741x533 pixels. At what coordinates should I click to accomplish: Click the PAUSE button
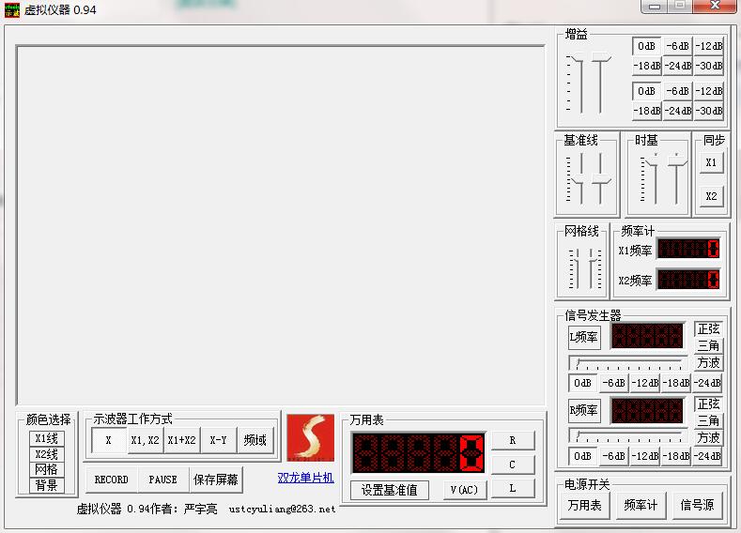[x=163, y=480]
